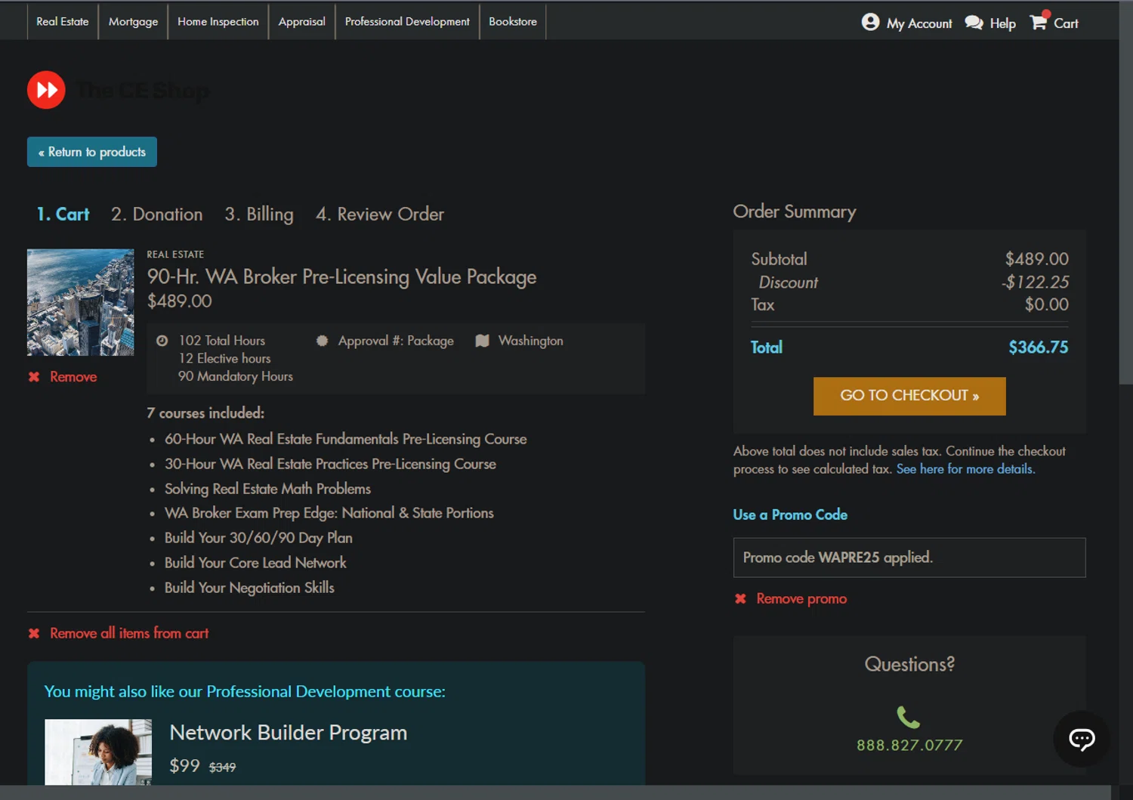Viewport: 1133px width, 800px height.
Task: Remove the WA Broker package
Action: tap(73, 376)
